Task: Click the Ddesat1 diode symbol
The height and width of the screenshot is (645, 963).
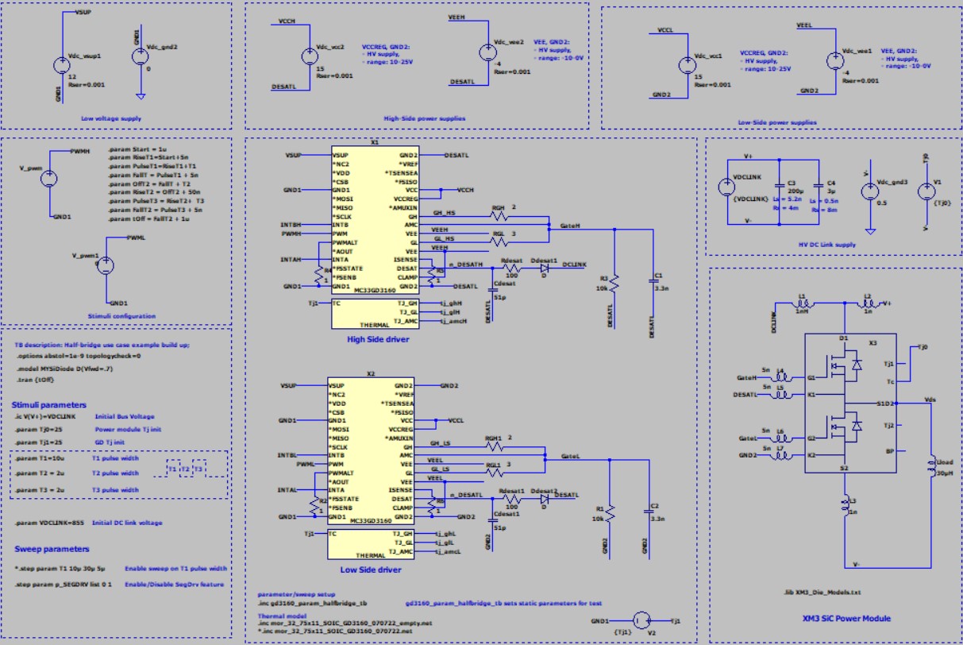Action: (x=545, y=268)
